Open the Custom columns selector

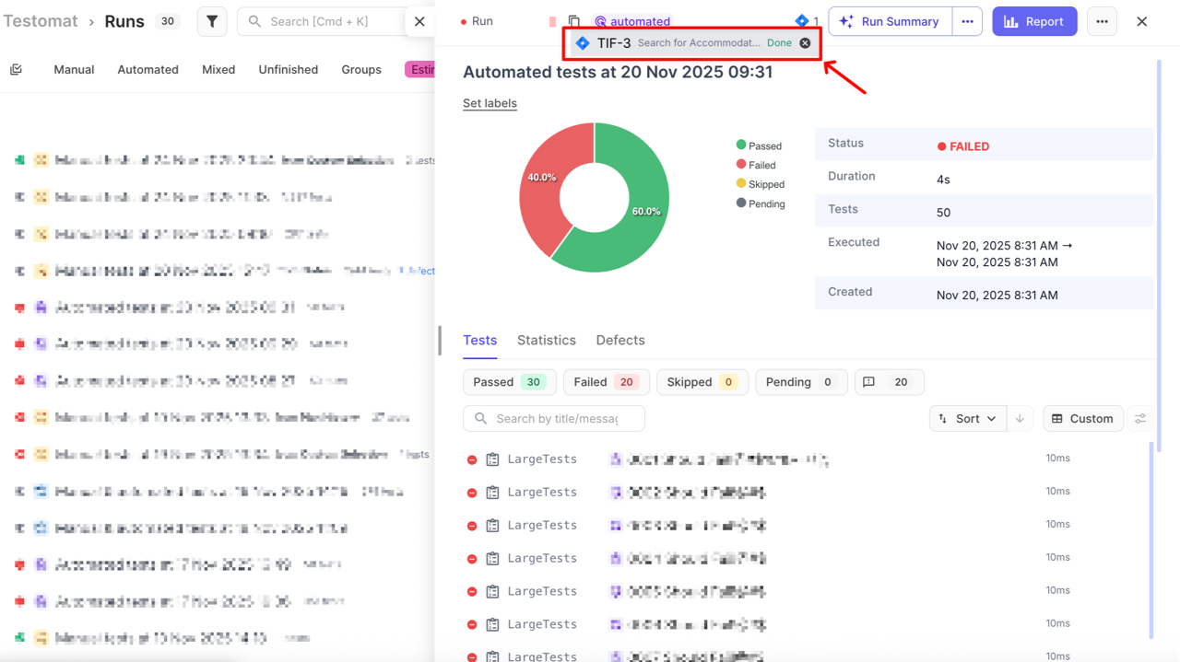pos(1082,418)
